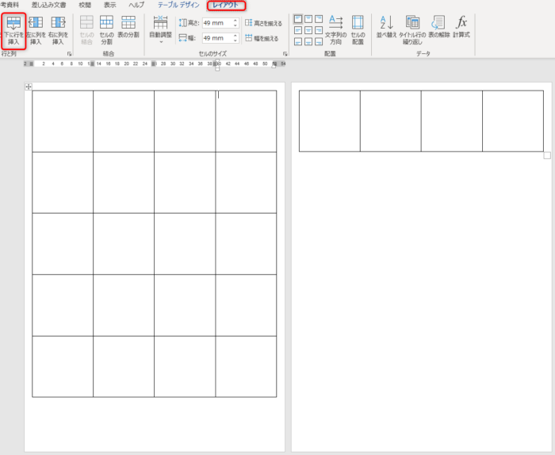Screen dimensions: 555x455
Task: Insert a formula with 計算式 fx icon
Action: 461,30
